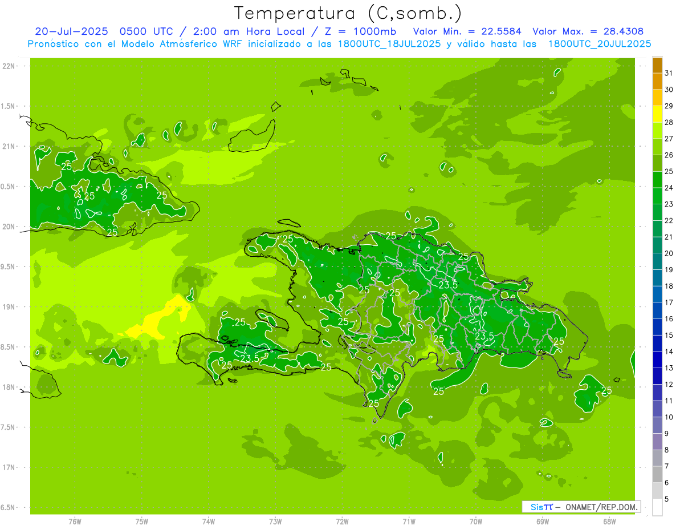Click the lime legend band between 26 and 27

click(657, 147)
